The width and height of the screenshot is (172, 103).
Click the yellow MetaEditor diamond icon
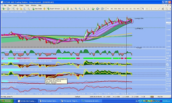pyautogui.click(x=44, y=9)
